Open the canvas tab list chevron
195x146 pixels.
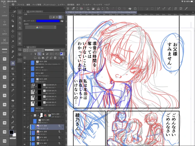click(x=193, y=12)
